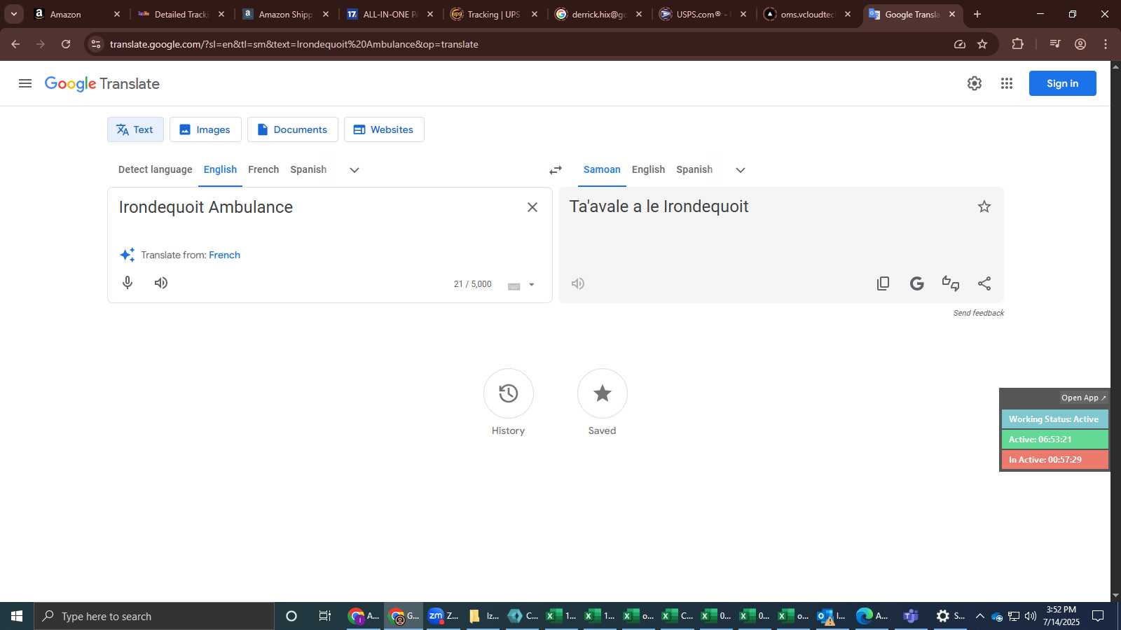Open Chrome extensions puzzle icon
The image size is (1121, 630).
click(1018, 44)
